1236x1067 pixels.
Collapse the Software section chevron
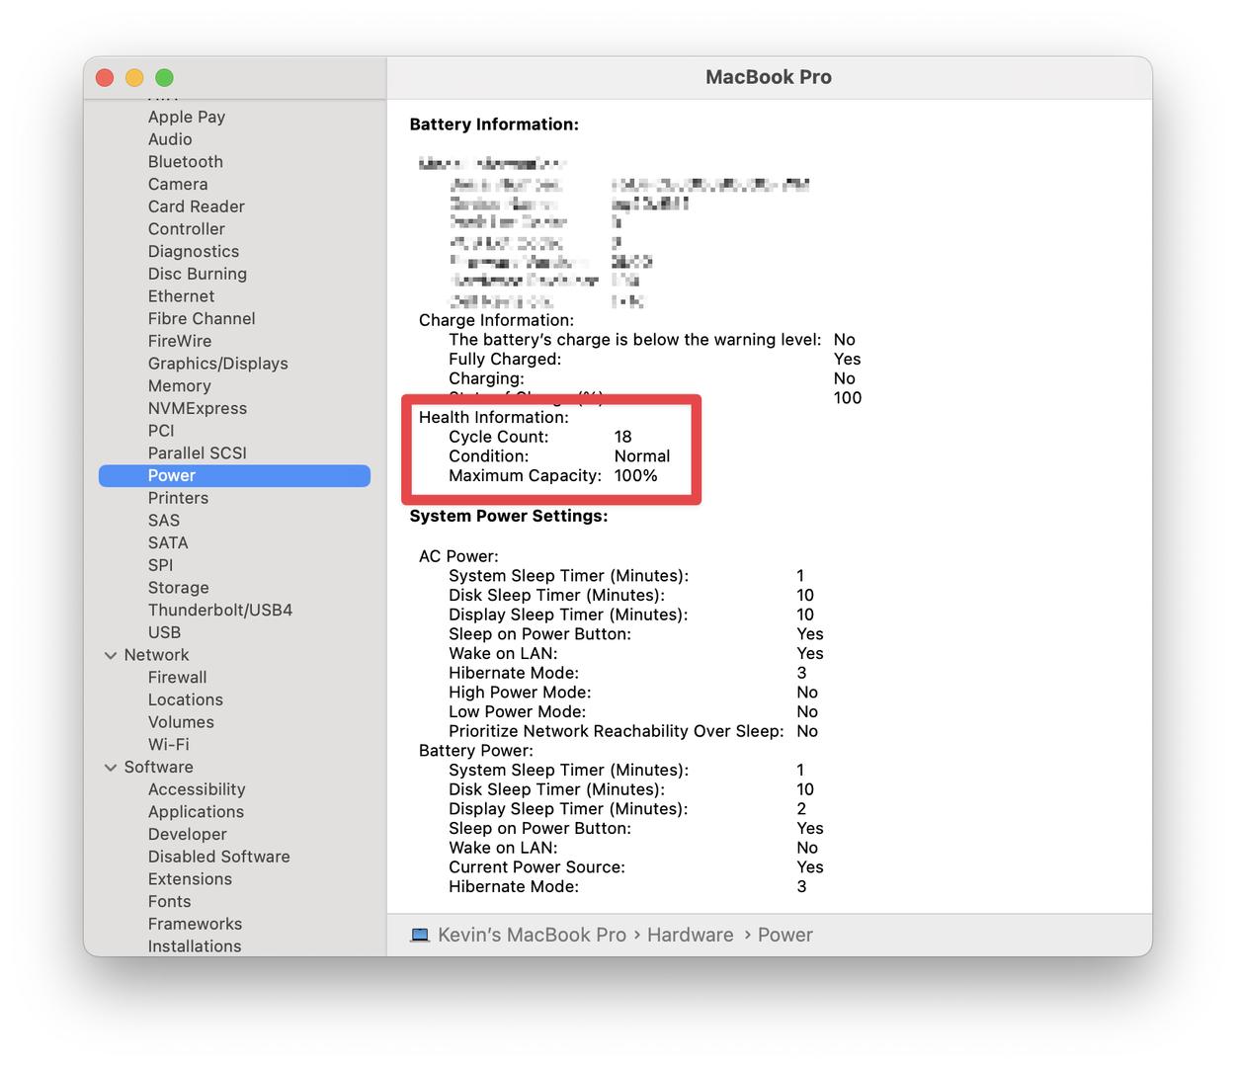(111, 768)
